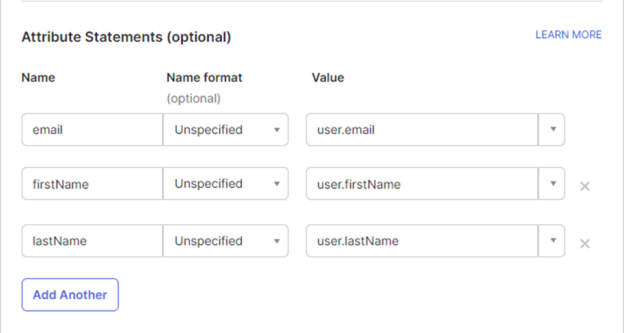Click the Value column label
Screen dimensions: 624x333
(328, 78)
